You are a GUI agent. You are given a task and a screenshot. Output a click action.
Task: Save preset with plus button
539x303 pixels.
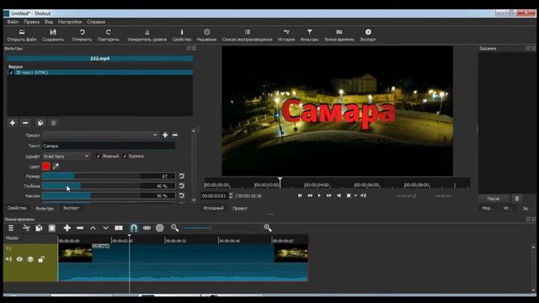click(165, 135)
